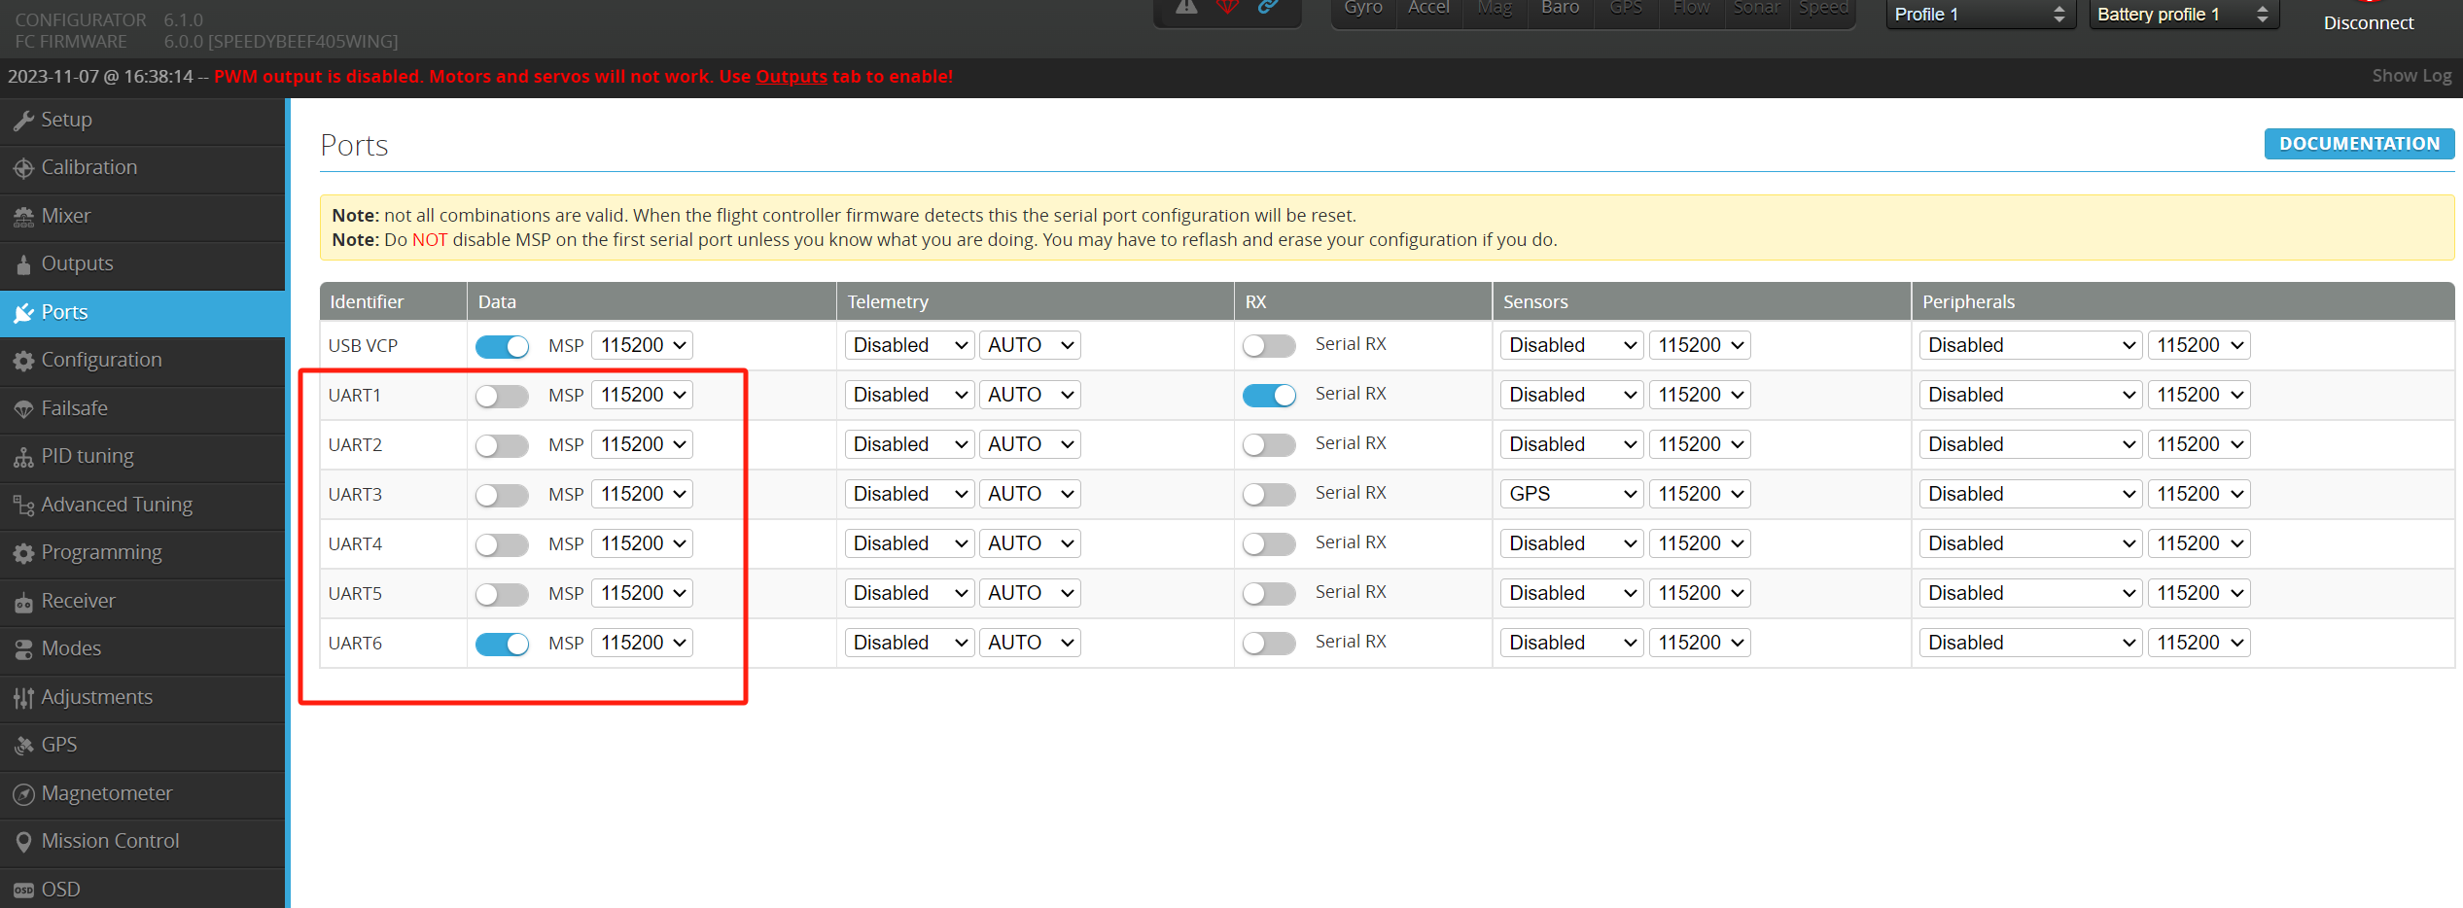Image resolution: width=2463 pixels, height=908 pixels.
Task: Turn off Serial RX on UART1
Action: point(1269,395)
